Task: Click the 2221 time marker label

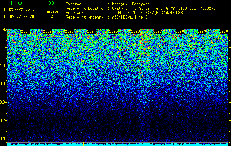Action: point(25,31)
